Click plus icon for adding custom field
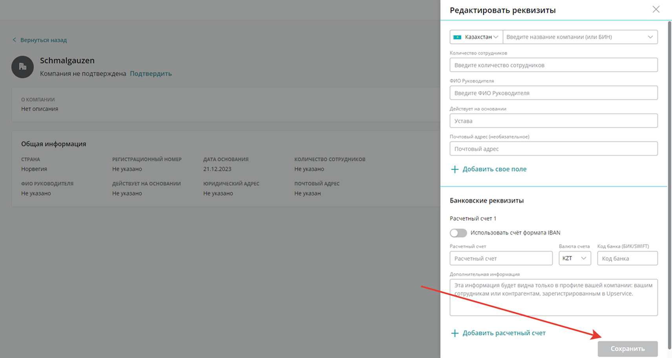The width and height of the screenshot is (672, 358). pos(455,169)
